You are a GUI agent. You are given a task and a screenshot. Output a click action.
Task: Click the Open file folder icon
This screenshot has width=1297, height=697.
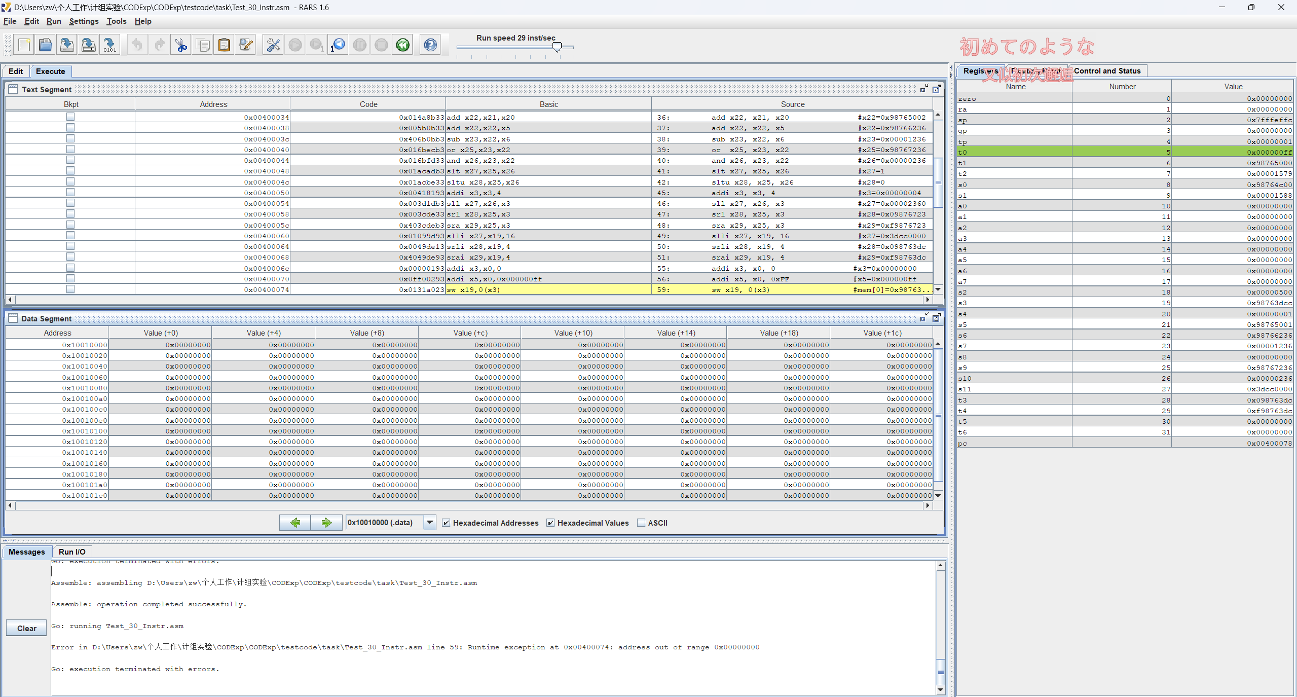(45, 45)
